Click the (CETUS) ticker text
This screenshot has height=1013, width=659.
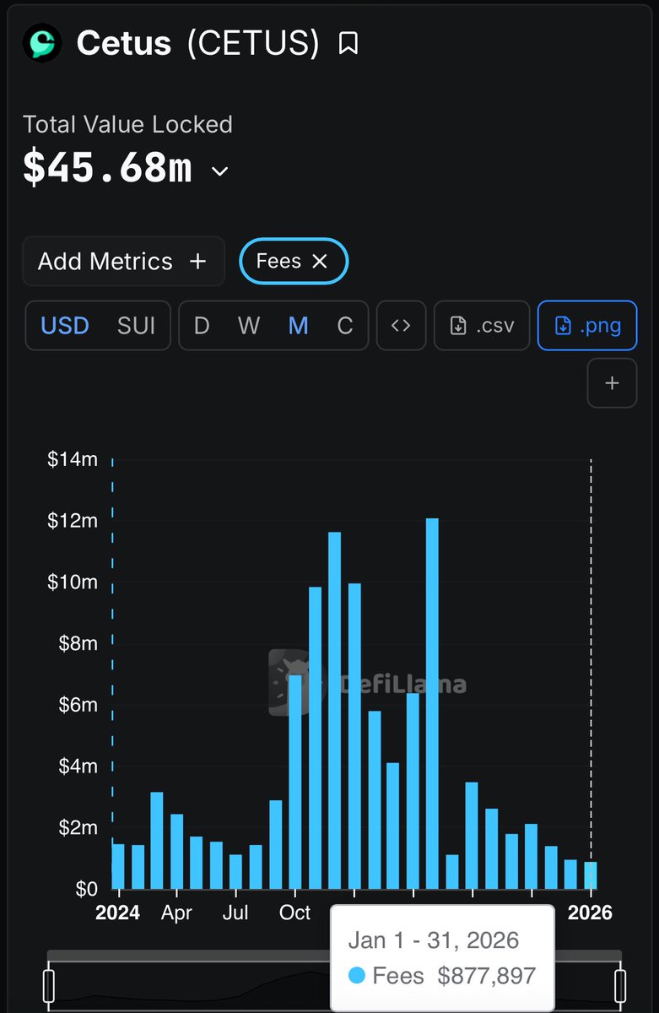click(253, 43)
